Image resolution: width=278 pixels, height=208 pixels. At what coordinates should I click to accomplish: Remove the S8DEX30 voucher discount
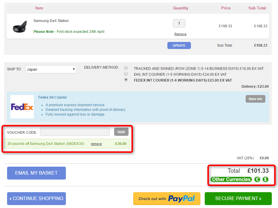coord(96,144)
